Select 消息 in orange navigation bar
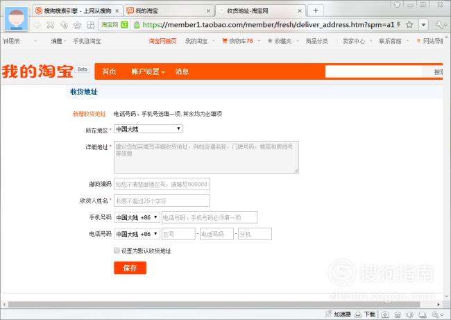 click(182, 71)
